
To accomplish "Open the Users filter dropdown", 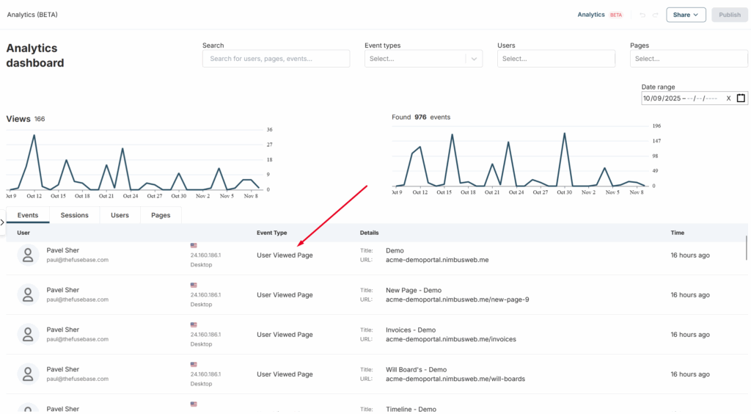I will tap(555, 59).
